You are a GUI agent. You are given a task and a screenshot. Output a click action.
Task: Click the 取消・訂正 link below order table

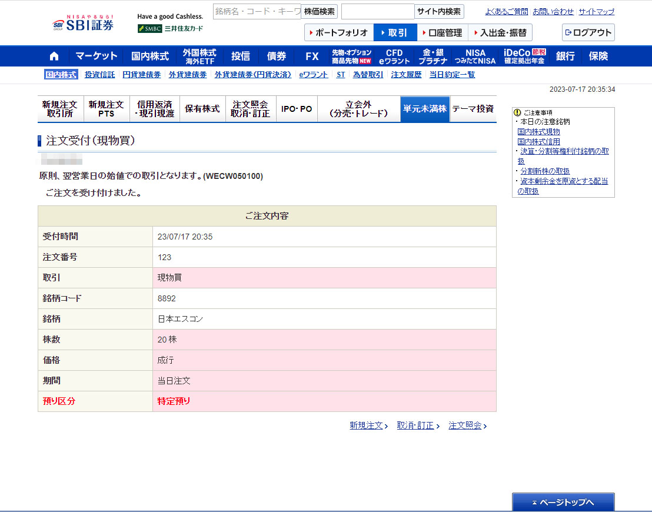[415, 425]
